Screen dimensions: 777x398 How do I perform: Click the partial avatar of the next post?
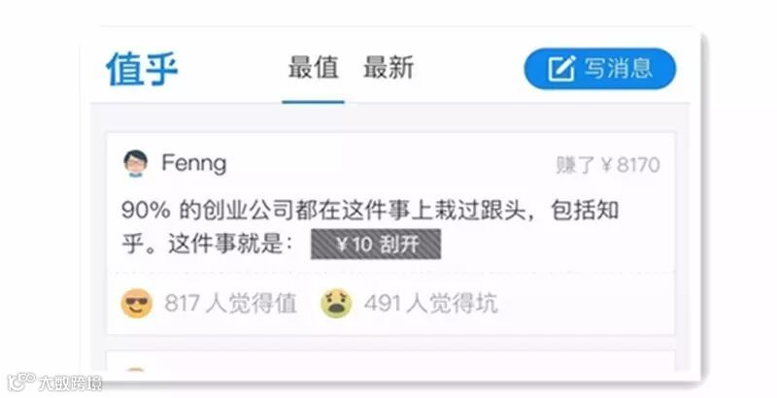[135, 369]
